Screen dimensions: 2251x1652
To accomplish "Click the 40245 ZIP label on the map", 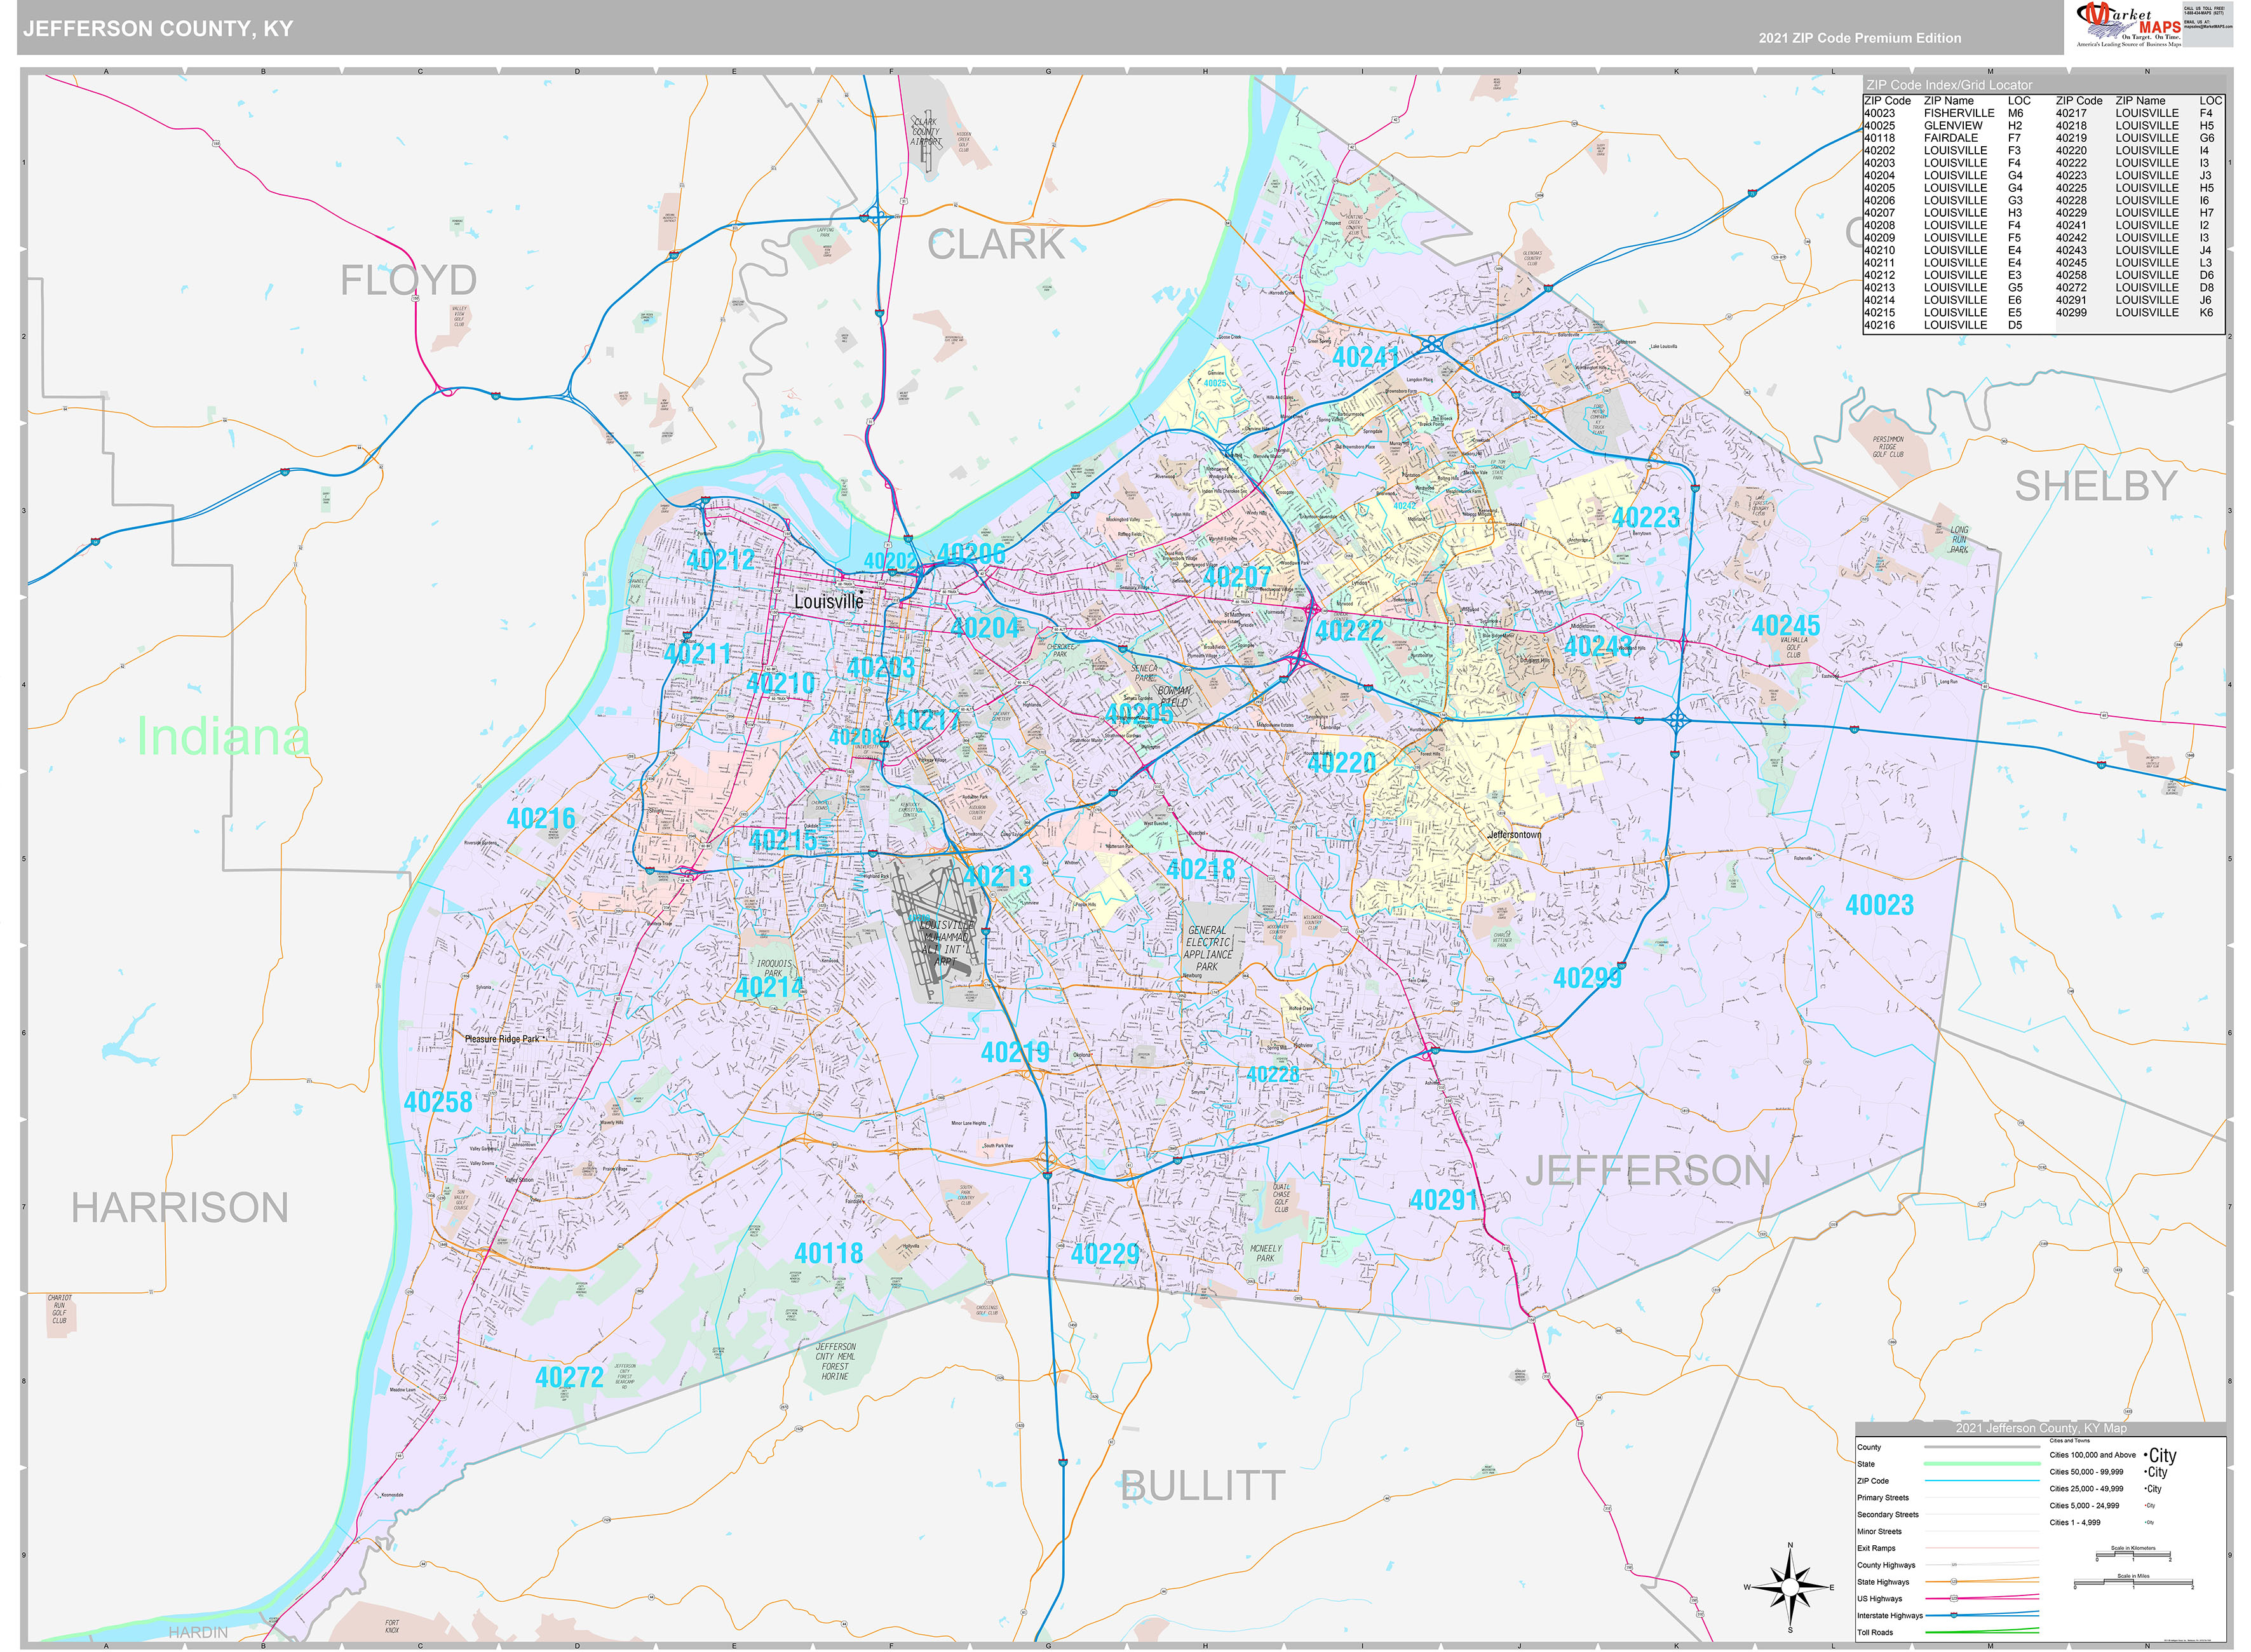I will pos(1785,626).
